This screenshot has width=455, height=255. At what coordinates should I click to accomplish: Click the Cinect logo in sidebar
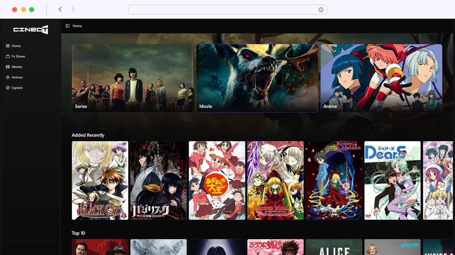click(31, 30)
